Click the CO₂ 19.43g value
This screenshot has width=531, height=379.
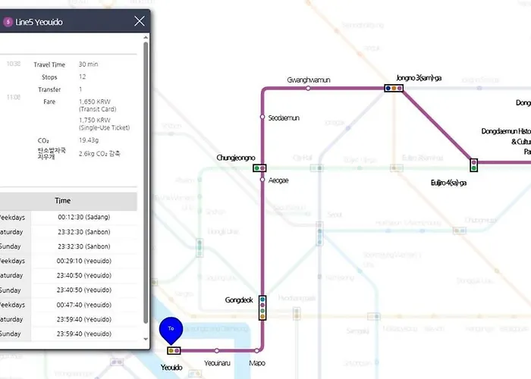[89, 140]
